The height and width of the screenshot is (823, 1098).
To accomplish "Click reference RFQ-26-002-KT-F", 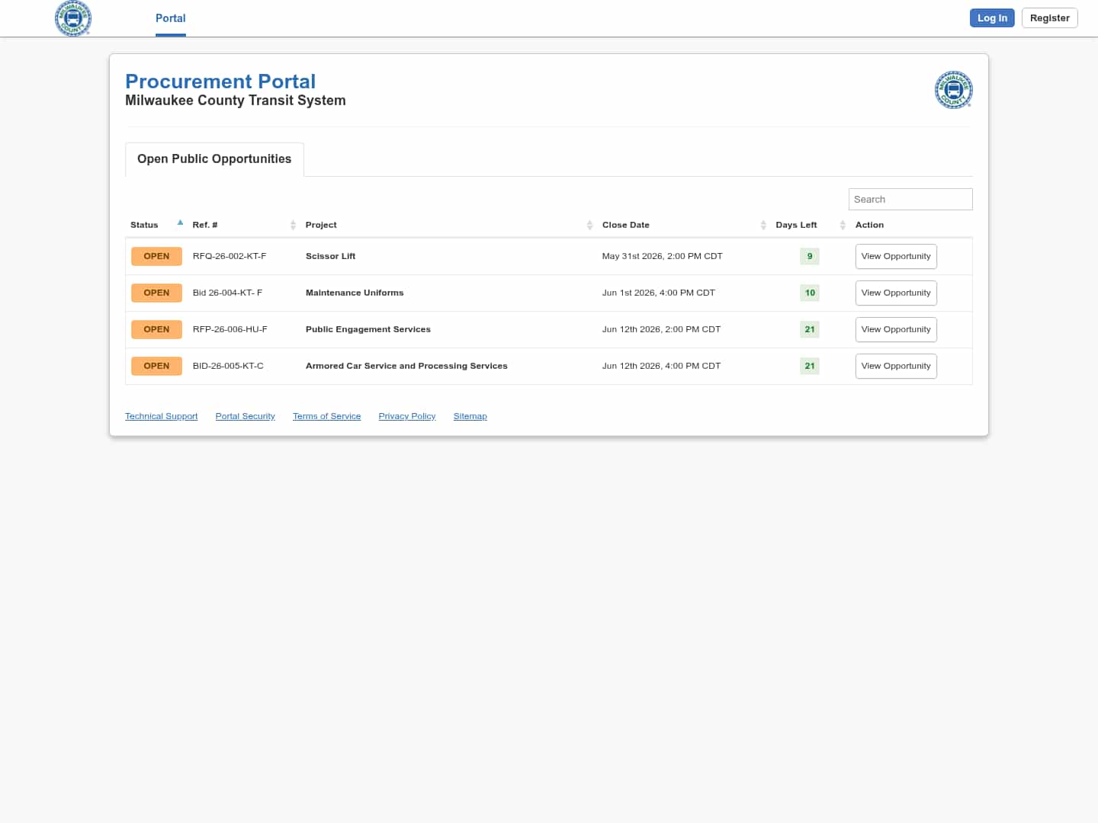I will (230, 256).
